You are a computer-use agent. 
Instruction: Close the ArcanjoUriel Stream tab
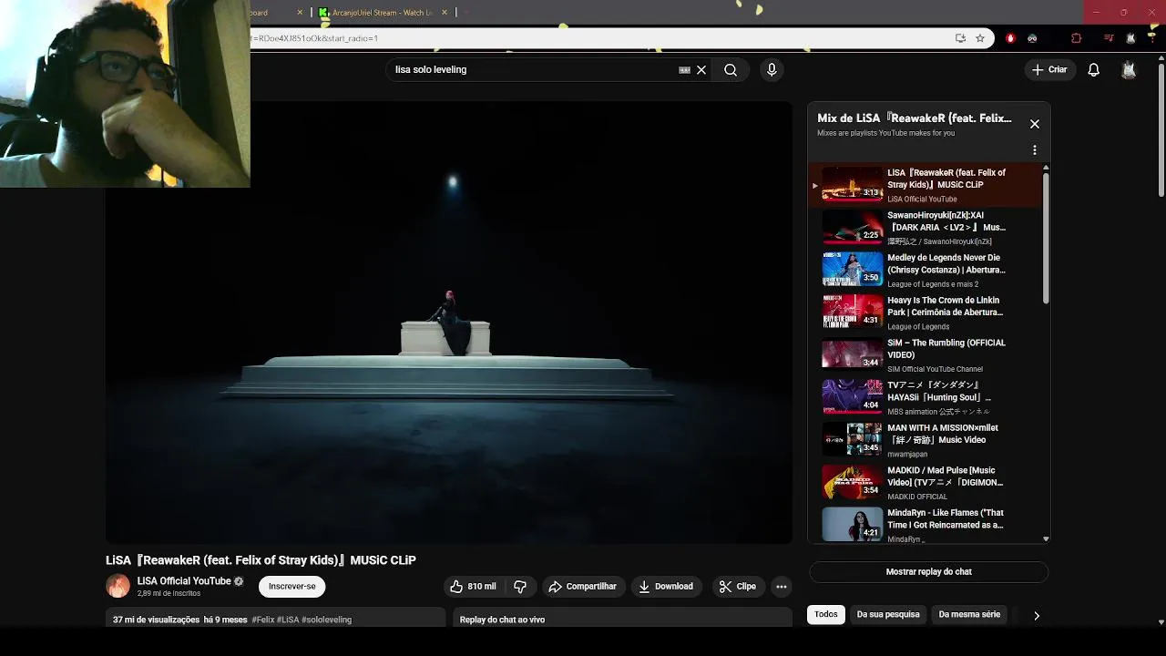point(445,13)
